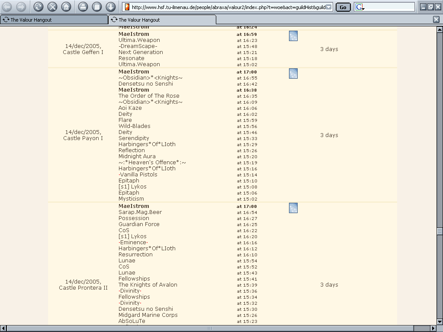443x332 pixels.
Task: Click 'Flare' guild name
Action: (125, 120)
